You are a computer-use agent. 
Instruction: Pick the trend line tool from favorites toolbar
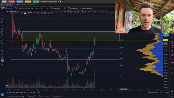click(x=61, y=11)
